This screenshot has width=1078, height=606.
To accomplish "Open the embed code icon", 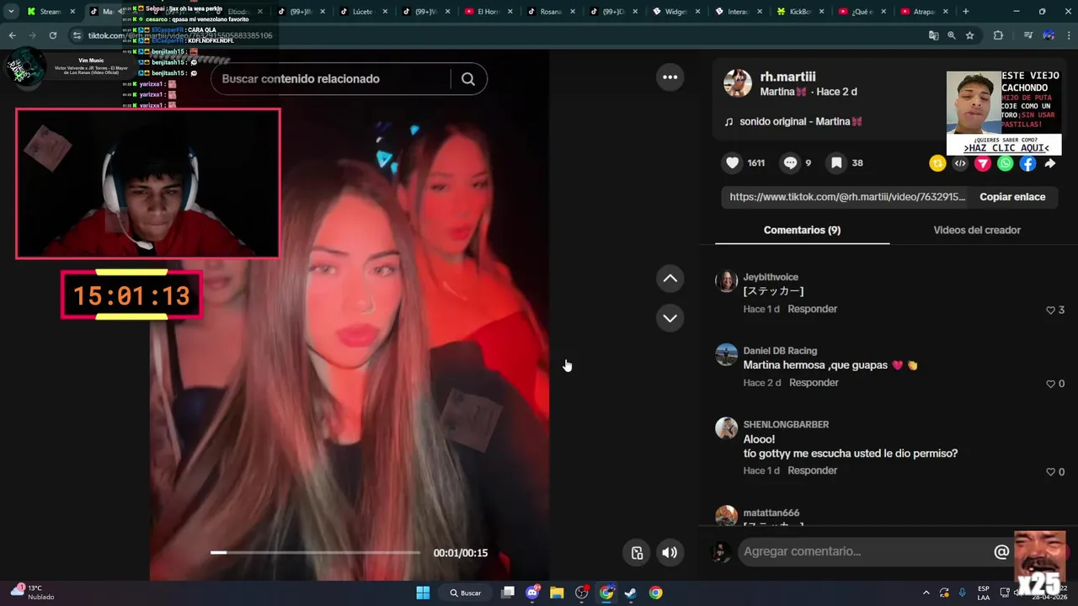I will (960, 163).
